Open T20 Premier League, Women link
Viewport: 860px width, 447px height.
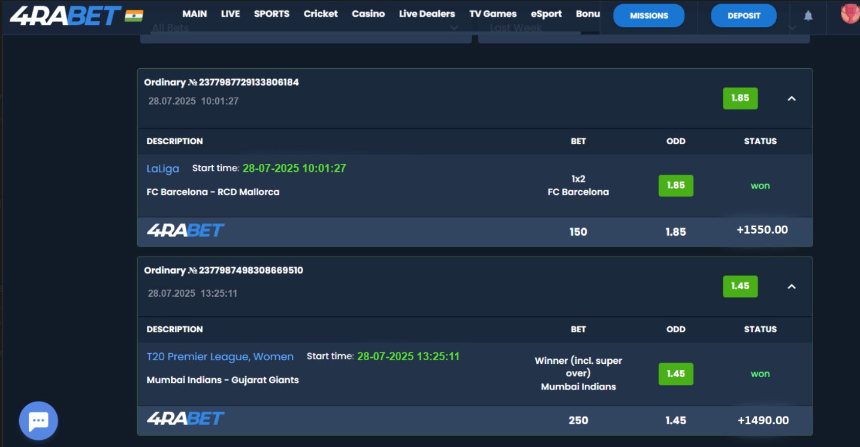220,357
